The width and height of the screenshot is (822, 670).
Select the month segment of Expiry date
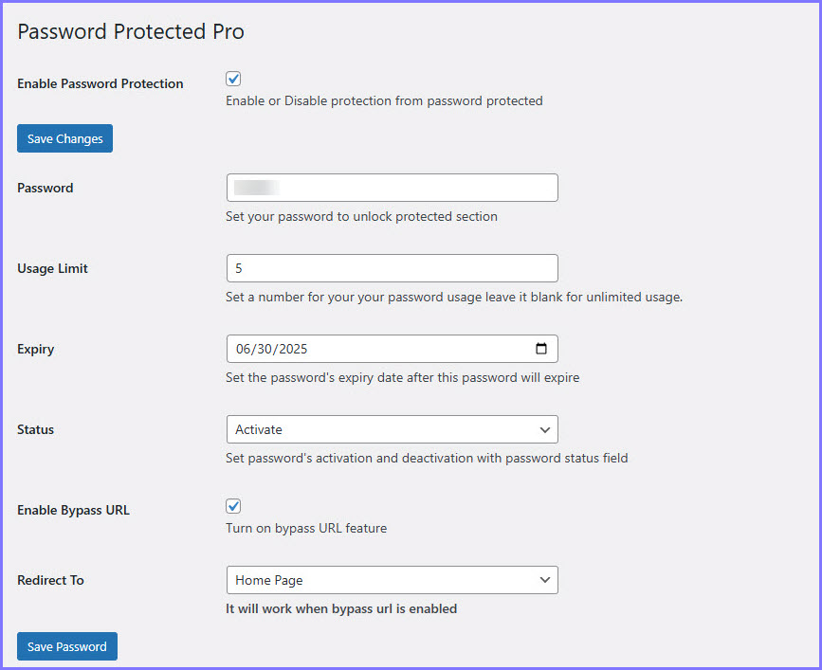tap(244, 349)
